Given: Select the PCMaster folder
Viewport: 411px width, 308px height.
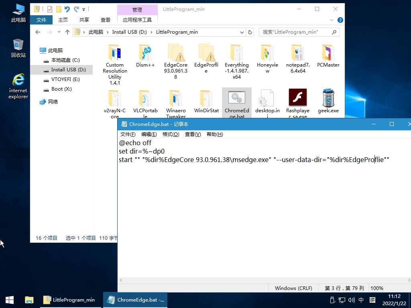Looking at the screenshot, I should tap(328, 55).
